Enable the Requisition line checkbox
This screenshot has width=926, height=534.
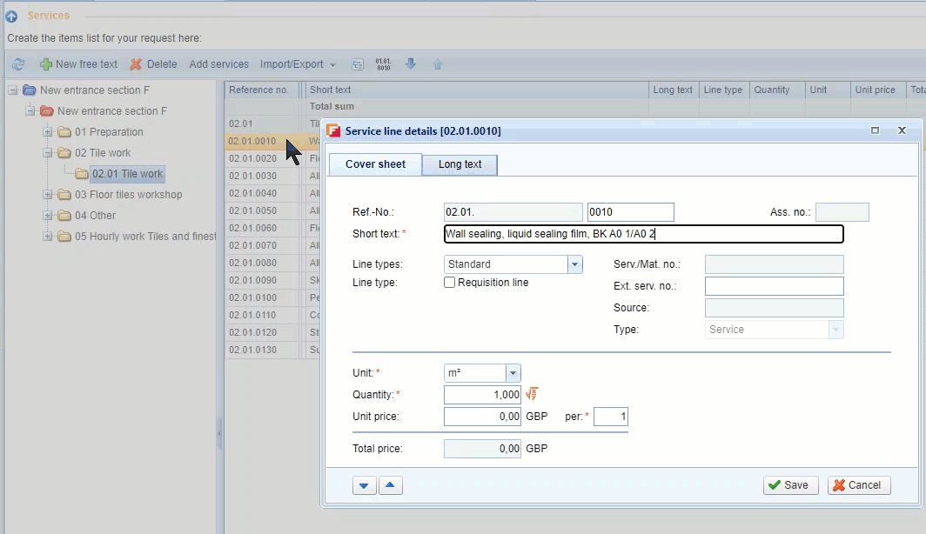[x=450, y=283]
